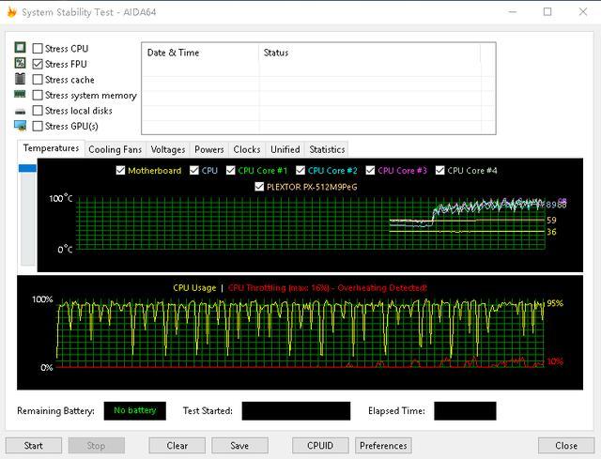Click the cache chip icon beside Stress cache
The image size is (601, 459).
pyautogui.click(x=20, y=79)
